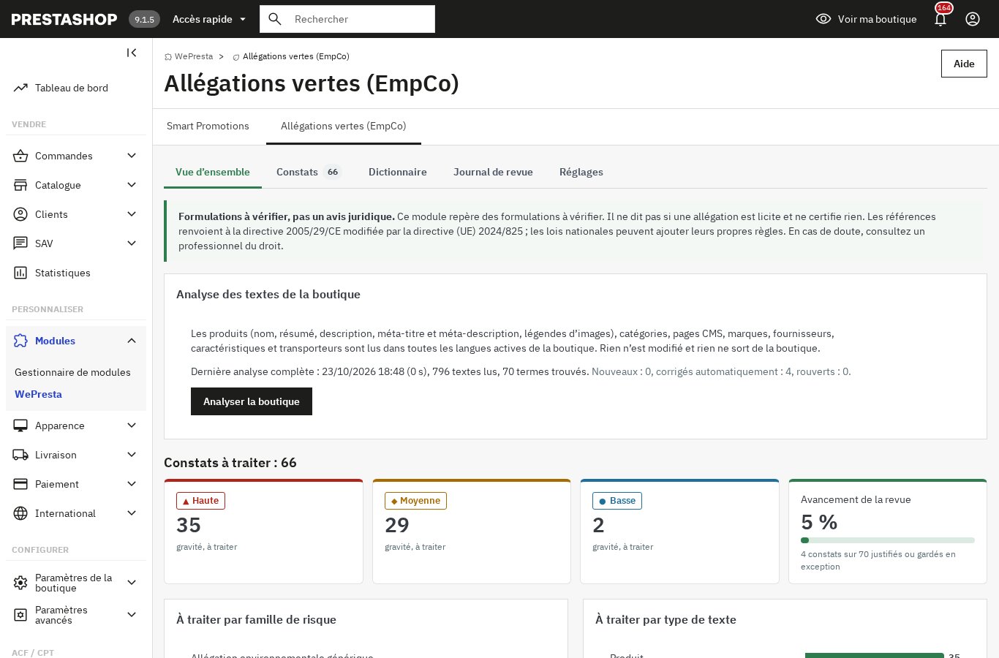Click the Commandes basket icon
This screenshot has height=658, width=999.
click(x=20, y=156)
